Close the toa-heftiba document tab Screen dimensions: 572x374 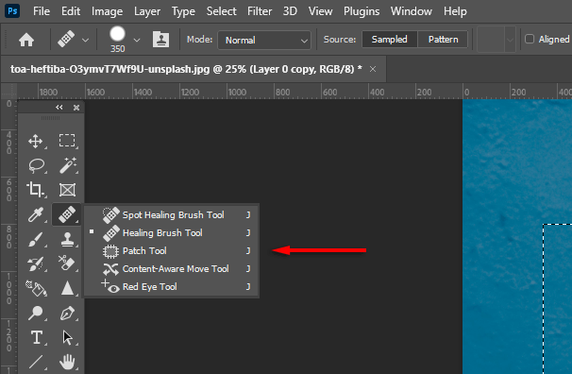pos(373,69)
